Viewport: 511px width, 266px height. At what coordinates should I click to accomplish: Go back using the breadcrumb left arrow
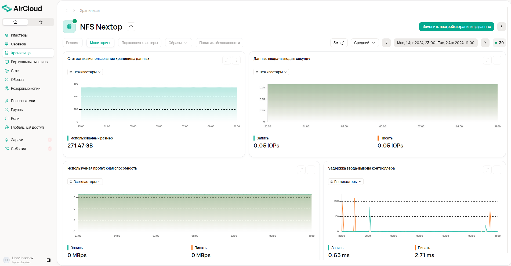pyautogui.click(x=67, y=10)
